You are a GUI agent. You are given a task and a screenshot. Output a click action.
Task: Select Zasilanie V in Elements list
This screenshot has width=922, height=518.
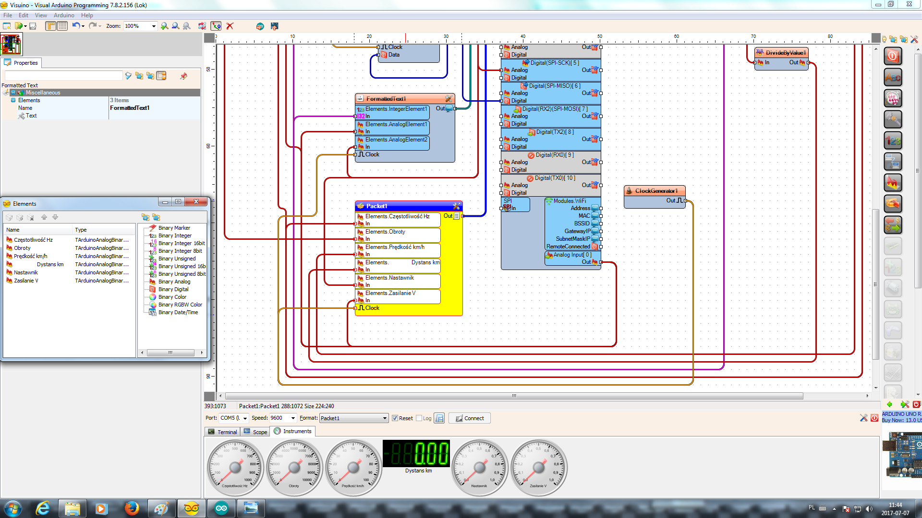point(26,281)
